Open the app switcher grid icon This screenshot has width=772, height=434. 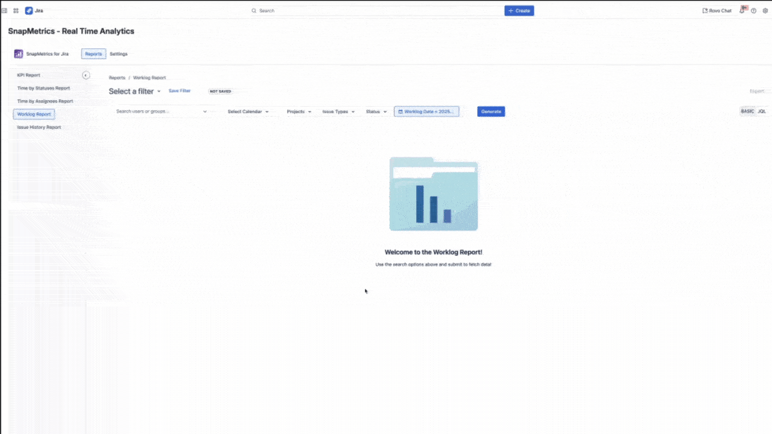click(16, 11)
